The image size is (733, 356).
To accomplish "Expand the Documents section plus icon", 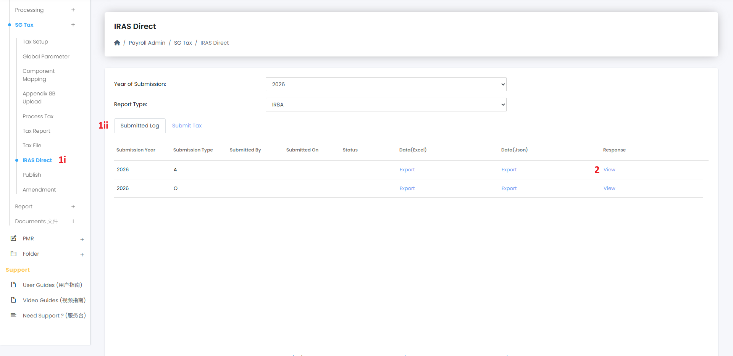I will [73, 221].
